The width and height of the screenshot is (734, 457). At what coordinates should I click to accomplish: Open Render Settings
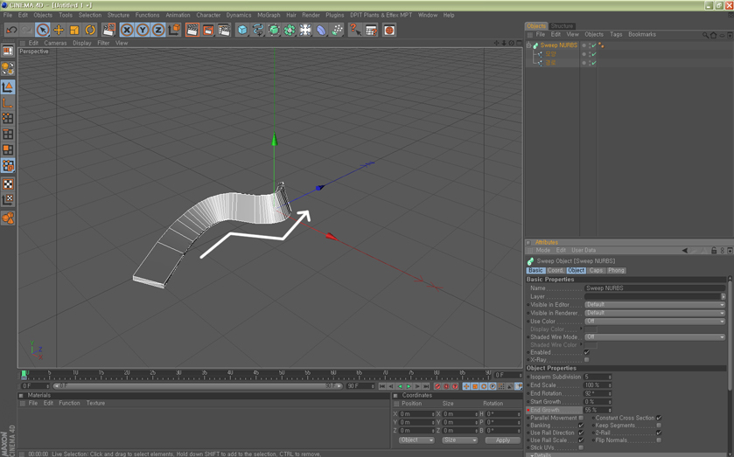[224, 30]
